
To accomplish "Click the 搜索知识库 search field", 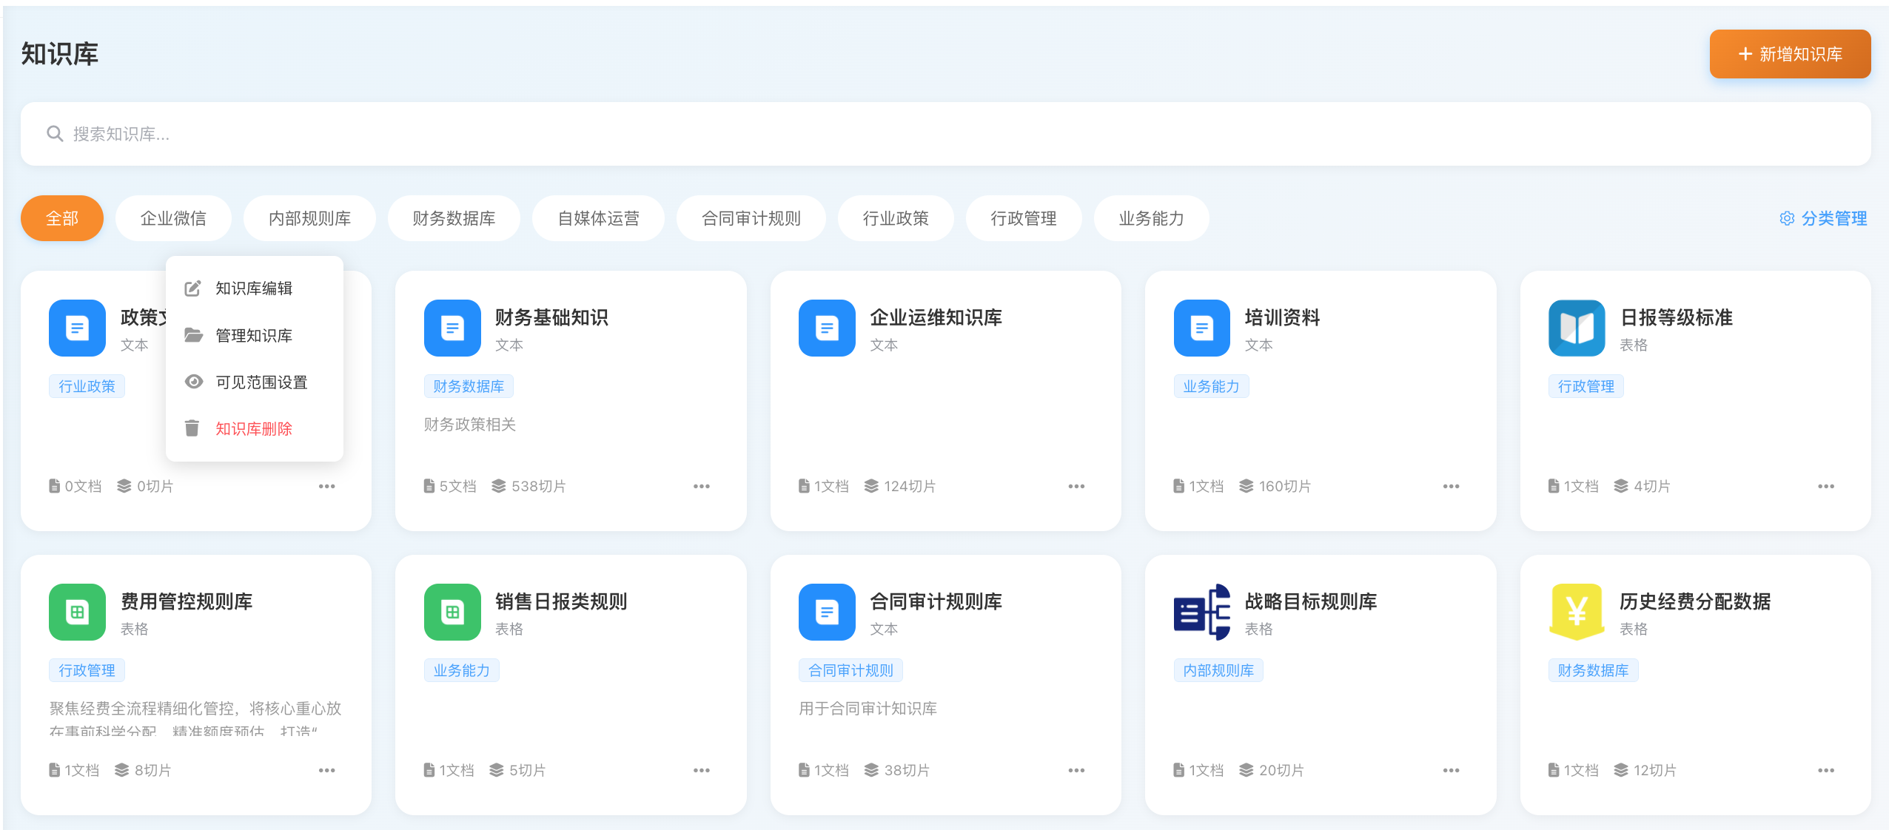I will coord(945,134).
